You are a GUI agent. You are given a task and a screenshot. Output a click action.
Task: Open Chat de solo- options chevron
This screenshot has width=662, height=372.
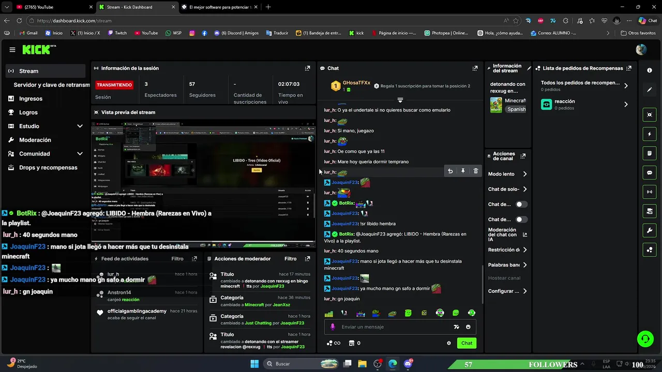524,189
